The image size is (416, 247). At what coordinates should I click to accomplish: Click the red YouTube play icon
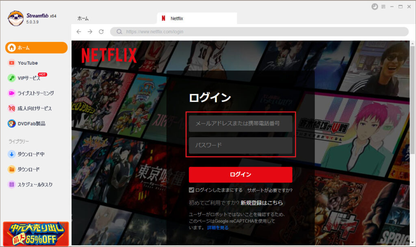click(11, 63)
